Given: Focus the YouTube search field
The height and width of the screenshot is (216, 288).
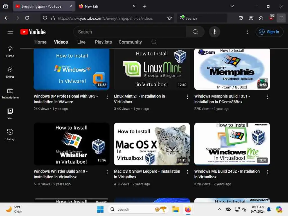Looking at the screenshot, I should pyautogui.click(x=130, y=32).
